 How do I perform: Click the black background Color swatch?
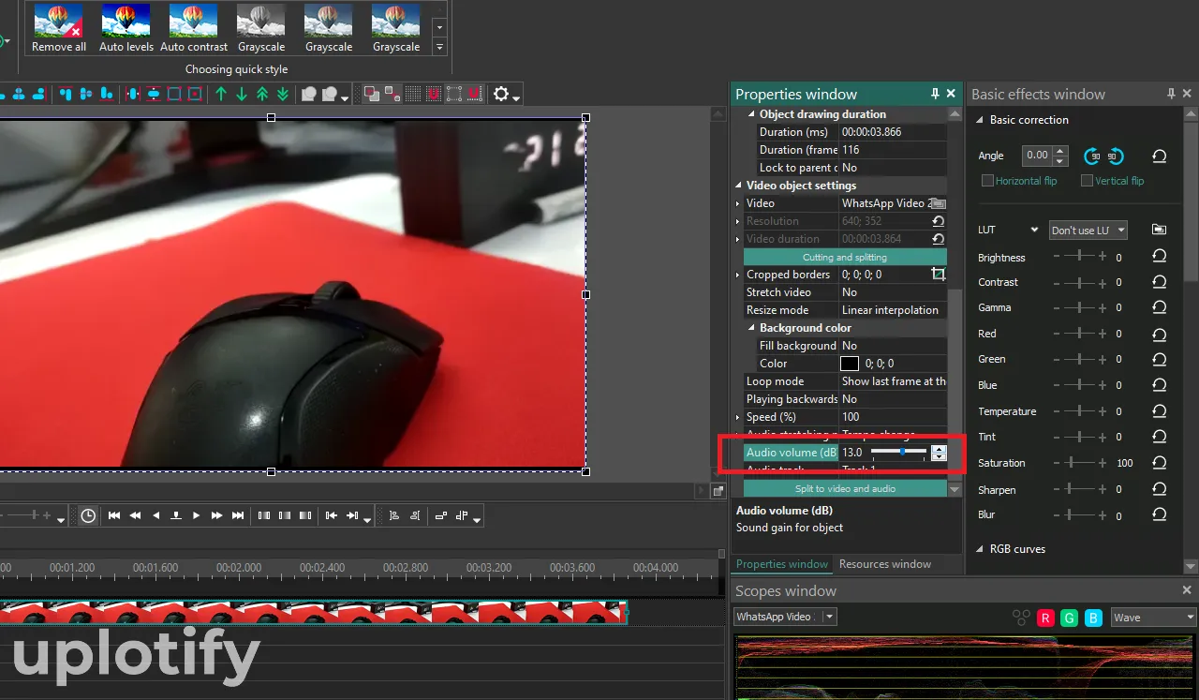[850, 364]
